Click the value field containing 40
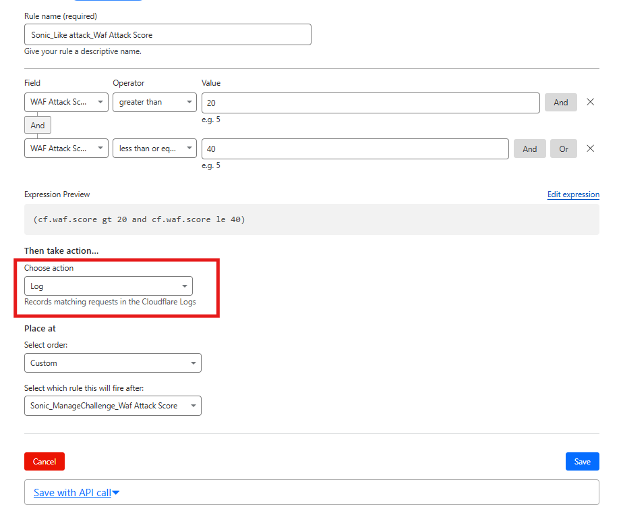Viewport: 621px width, 507px height. [x=355, y=149]
